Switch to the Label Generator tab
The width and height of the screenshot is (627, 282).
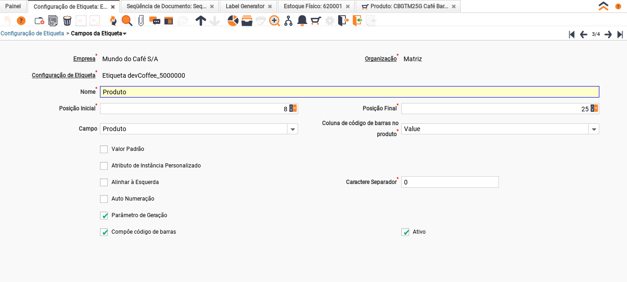[245, 6]
